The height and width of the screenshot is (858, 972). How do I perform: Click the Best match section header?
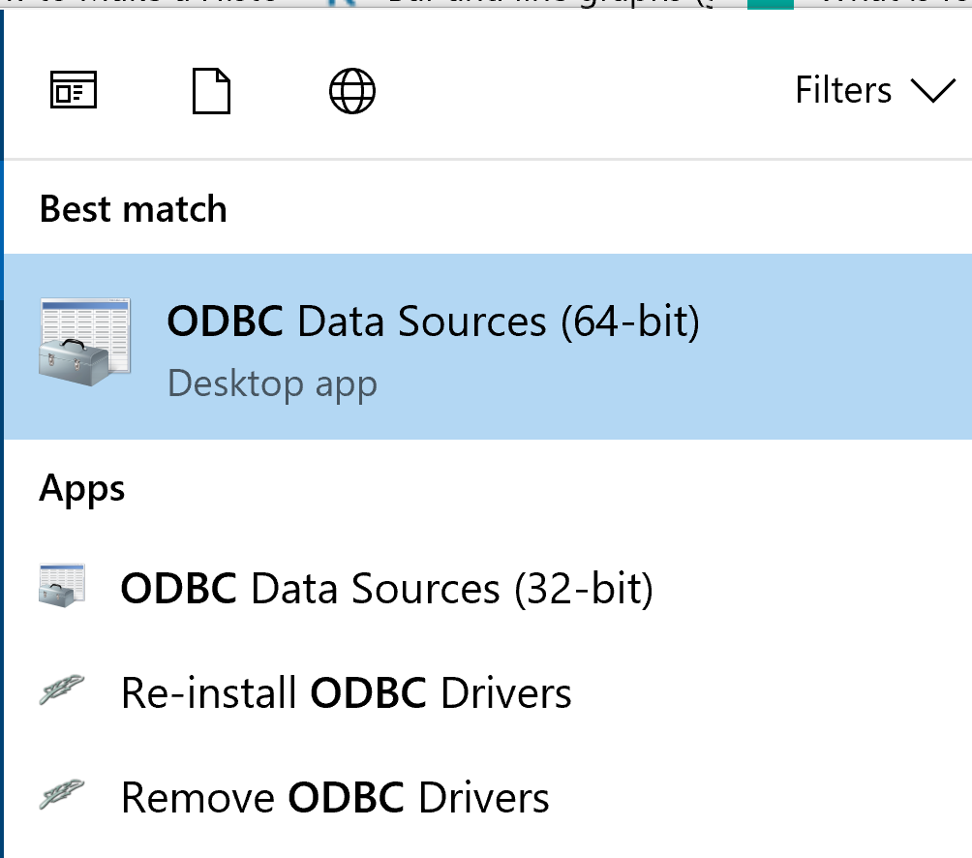133,208
